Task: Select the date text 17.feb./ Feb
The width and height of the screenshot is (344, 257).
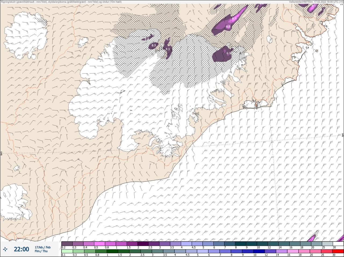Action: pyautogui.click(x=43, y=247)
